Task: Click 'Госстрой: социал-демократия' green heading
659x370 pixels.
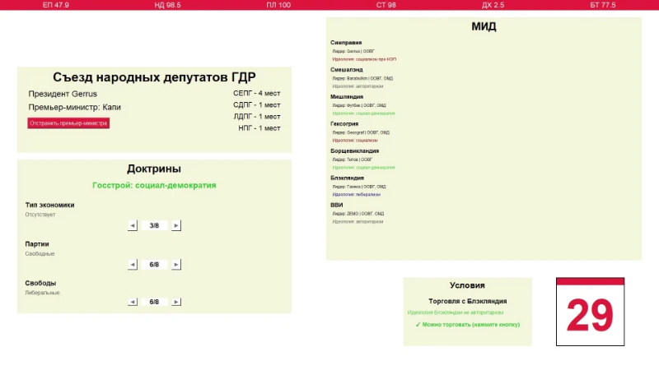Action: pyautogui.click(x=154, y=185)
